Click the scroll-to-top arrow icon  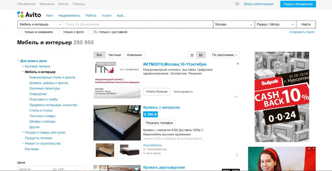point(237,155)
